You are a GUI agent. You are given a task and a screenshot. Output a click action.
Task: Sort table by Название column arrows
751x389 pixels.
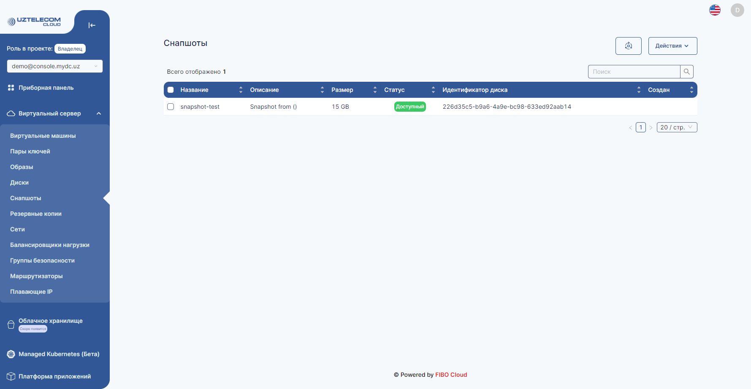(x=241, y=90)
